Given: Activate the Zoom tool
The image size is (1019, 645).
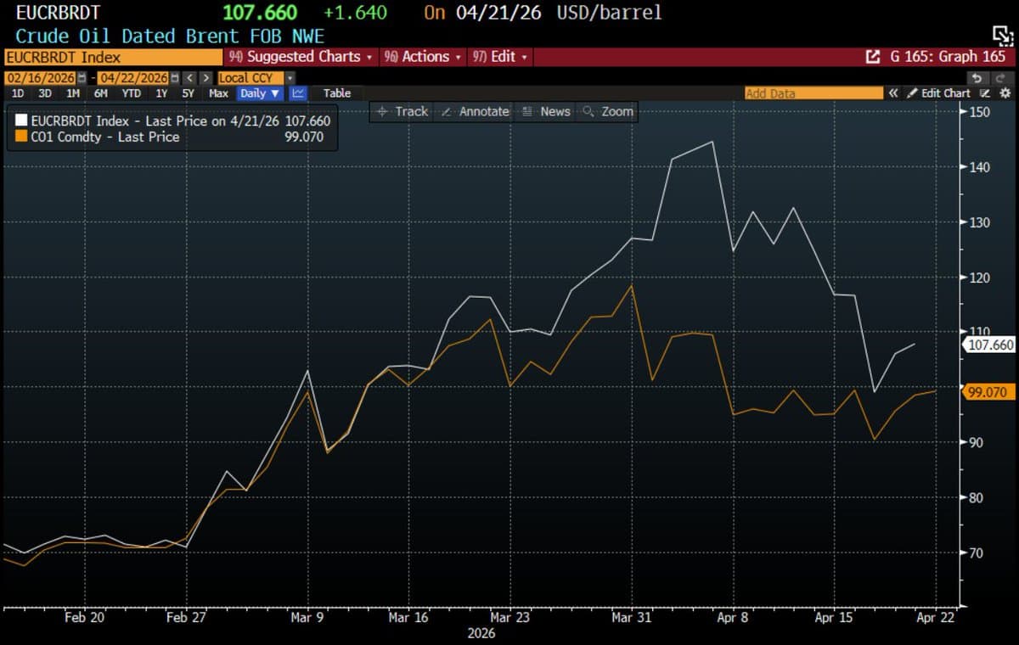Looking at the screenshot, I should click(x=608, y=111).
